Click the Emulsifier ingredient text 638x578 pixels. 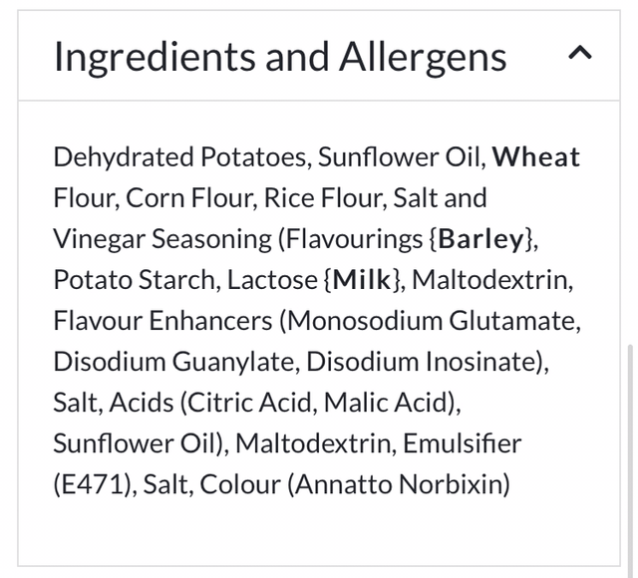coord(455,443)
